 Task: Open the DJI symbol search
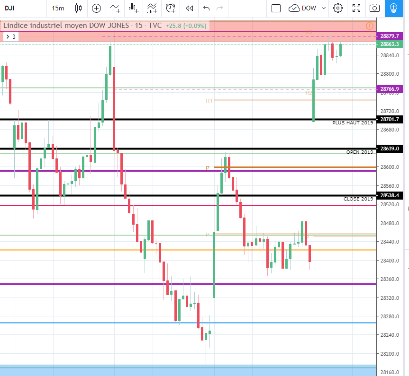[9, 8]
